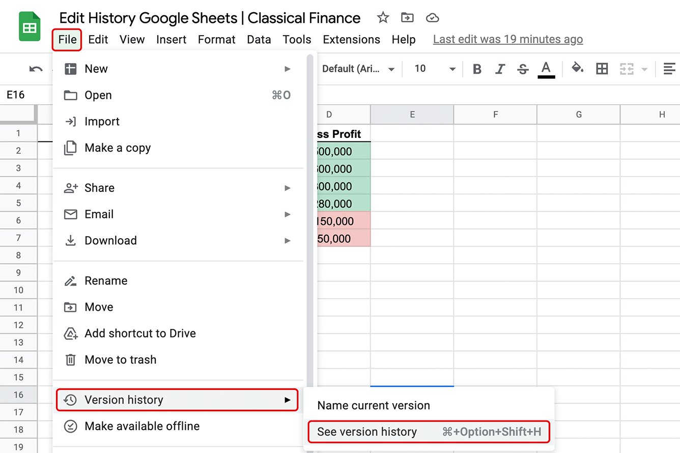
Task: Toggle bold formatting
Action: pos(477,69)
